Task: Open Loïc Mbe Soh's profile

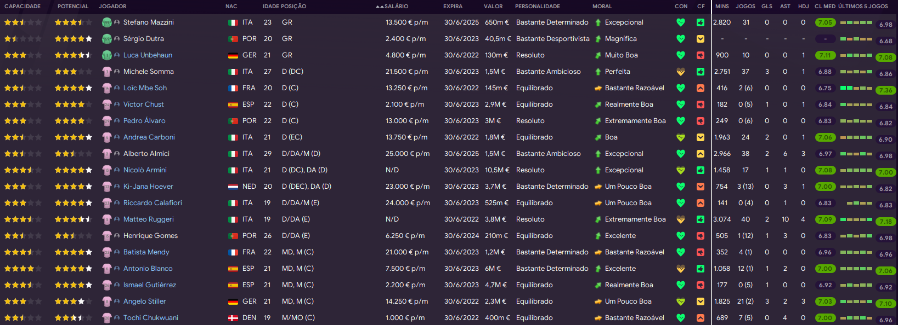Action: 145,88
